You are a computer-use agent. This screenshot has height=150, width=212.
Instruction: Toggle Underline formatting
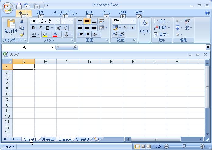[47, 28]
